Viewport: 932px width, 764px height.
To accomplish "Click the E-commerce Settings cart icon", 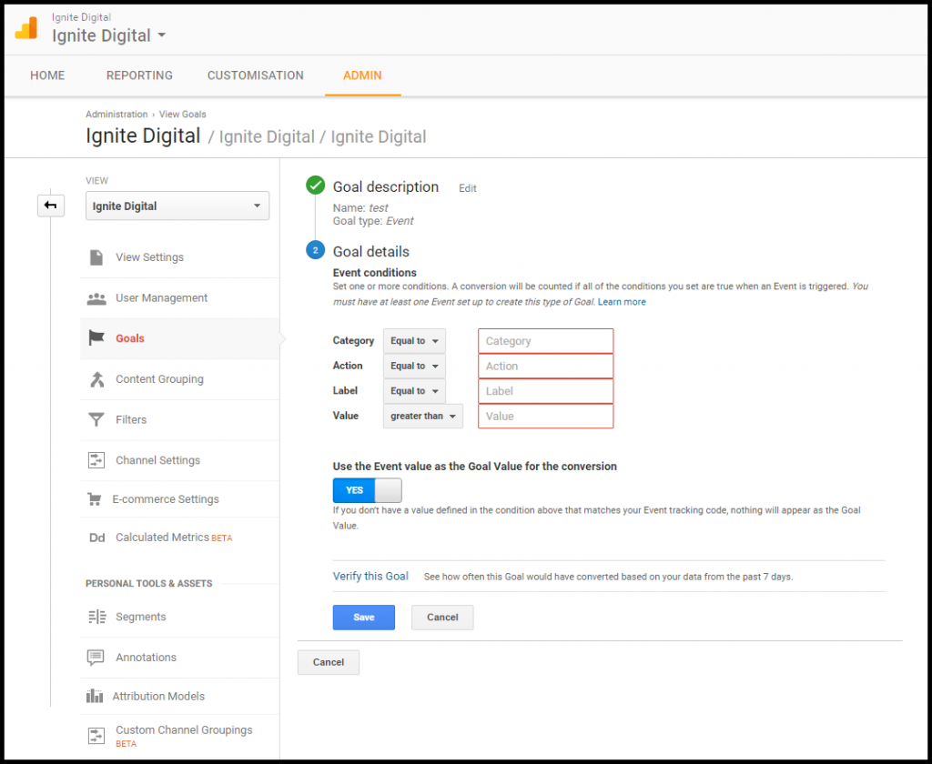I will (x=95, y=499).
